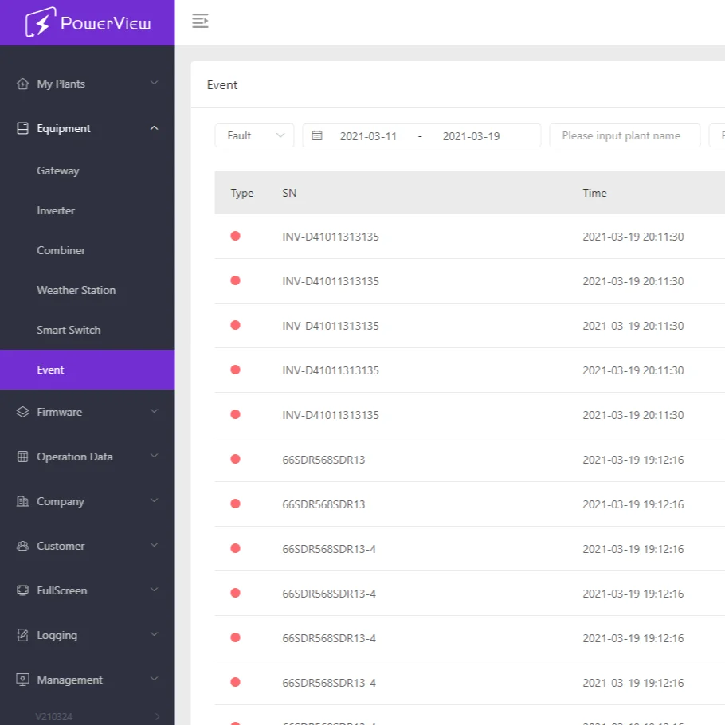
Task: Collapse the sidebar using the hamburger icon
Action: pos(200,22)
